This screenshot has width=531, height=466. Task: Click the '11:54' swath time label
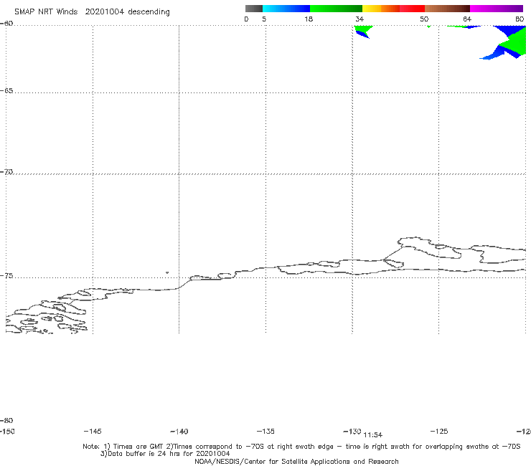tap(373, 435)
